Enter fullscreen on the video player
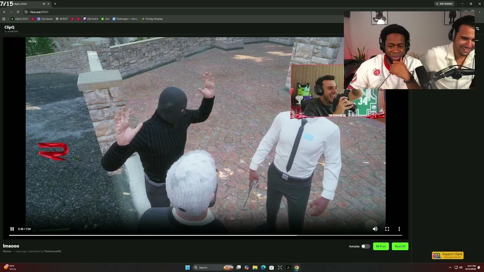Viewport: 484px width, 272px height. point(387,229)
